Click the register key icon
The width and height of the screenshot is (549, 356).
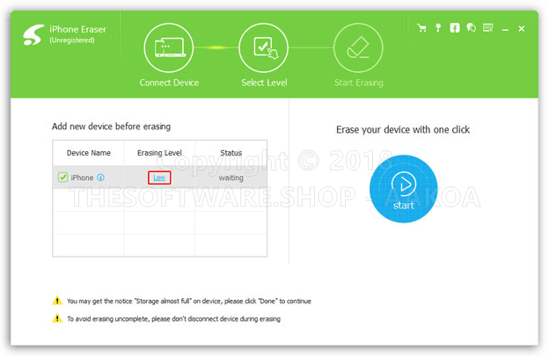[x=438, y=28]
